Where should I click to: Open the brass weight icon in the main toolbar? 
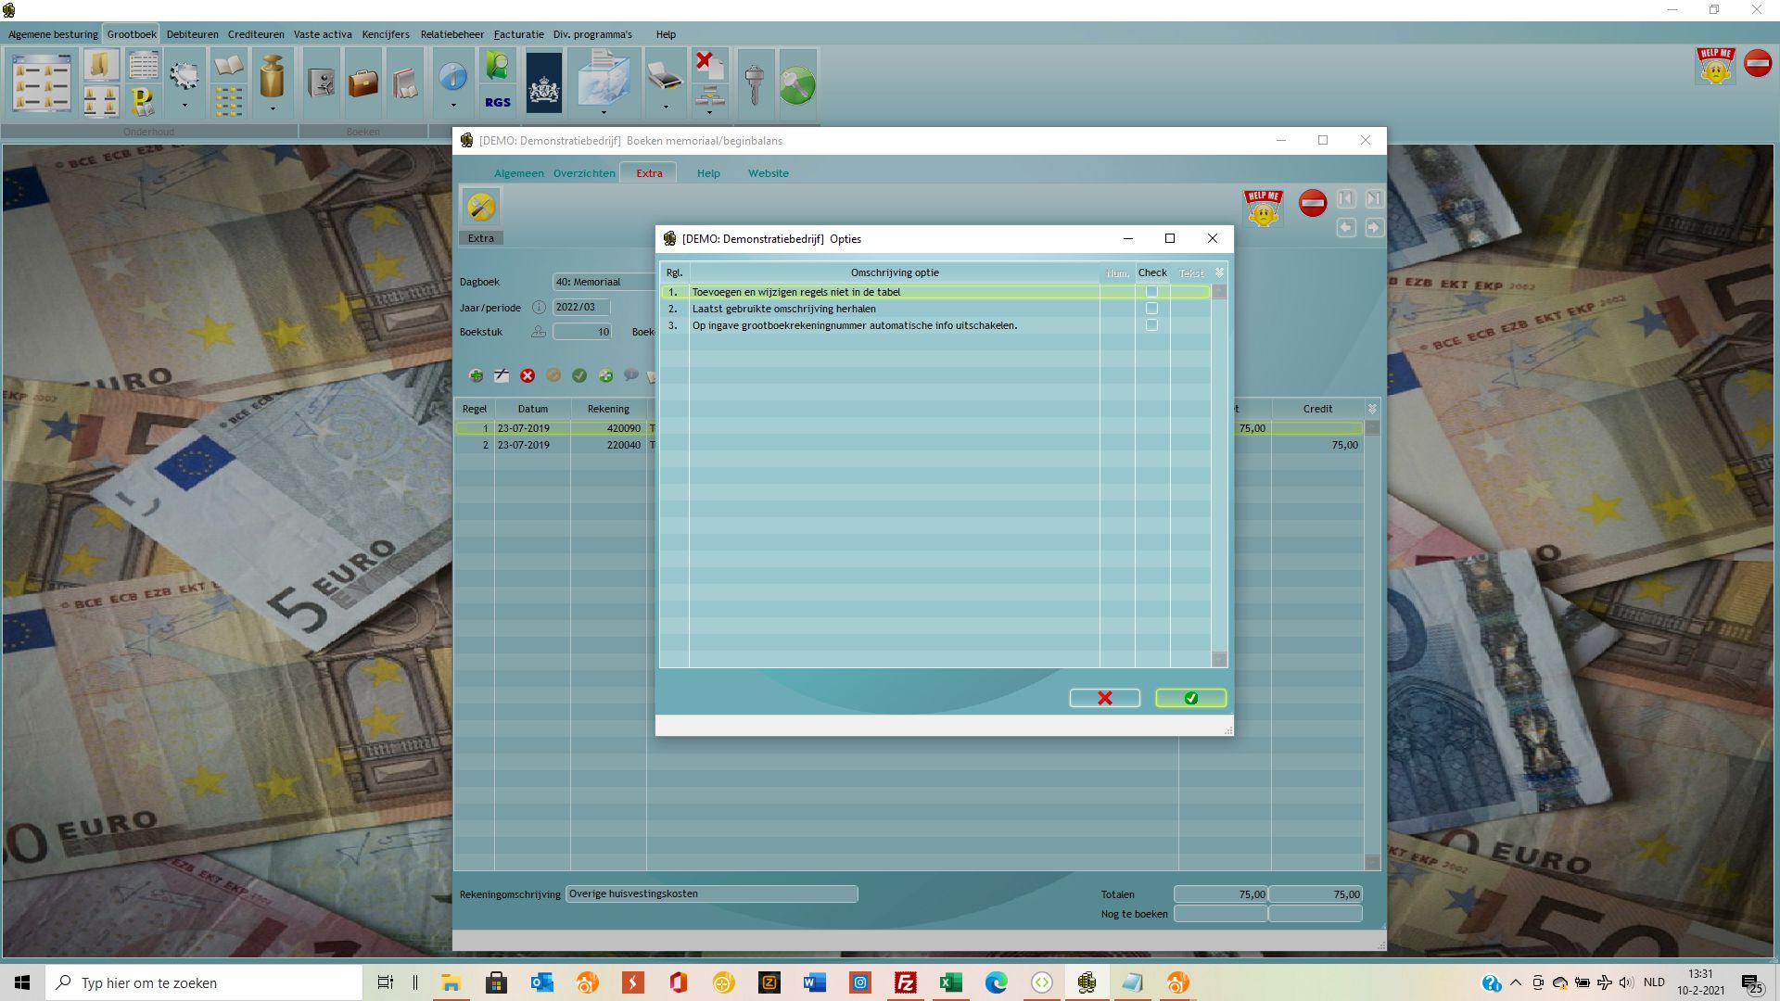(272, 76)
